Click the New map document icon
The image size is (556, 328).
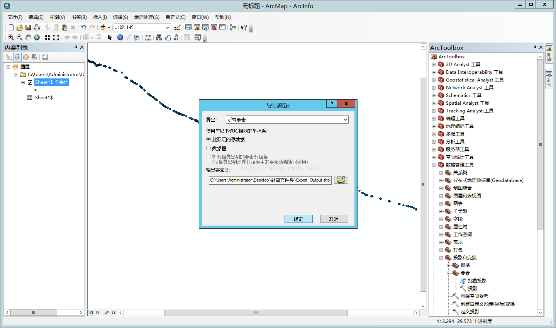coord(11,27)
